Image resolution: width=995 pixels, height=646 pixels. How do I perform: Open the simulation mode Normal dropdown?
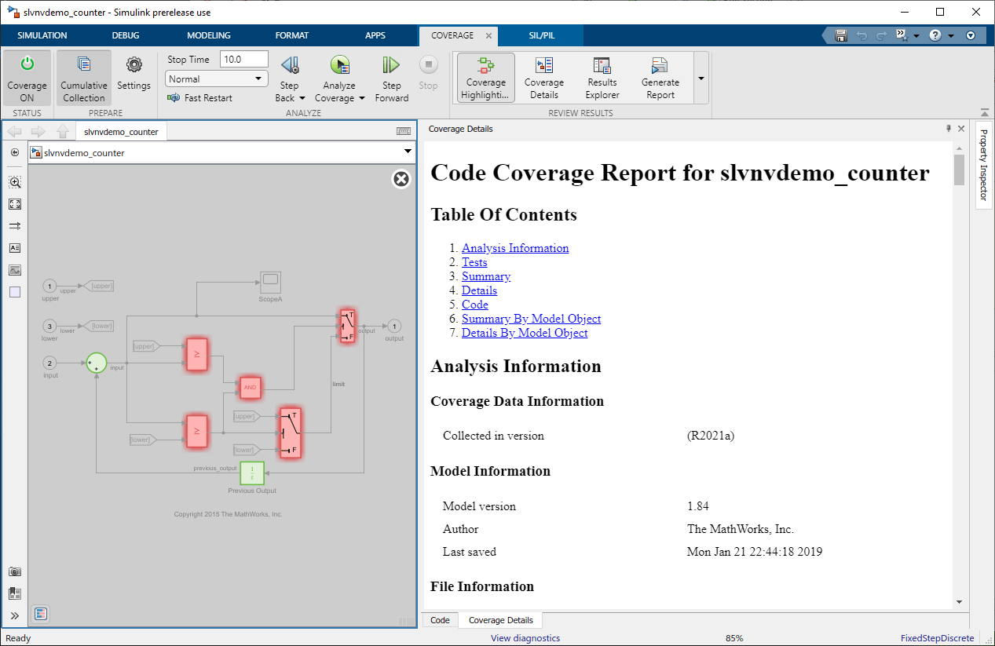[217, 78]
